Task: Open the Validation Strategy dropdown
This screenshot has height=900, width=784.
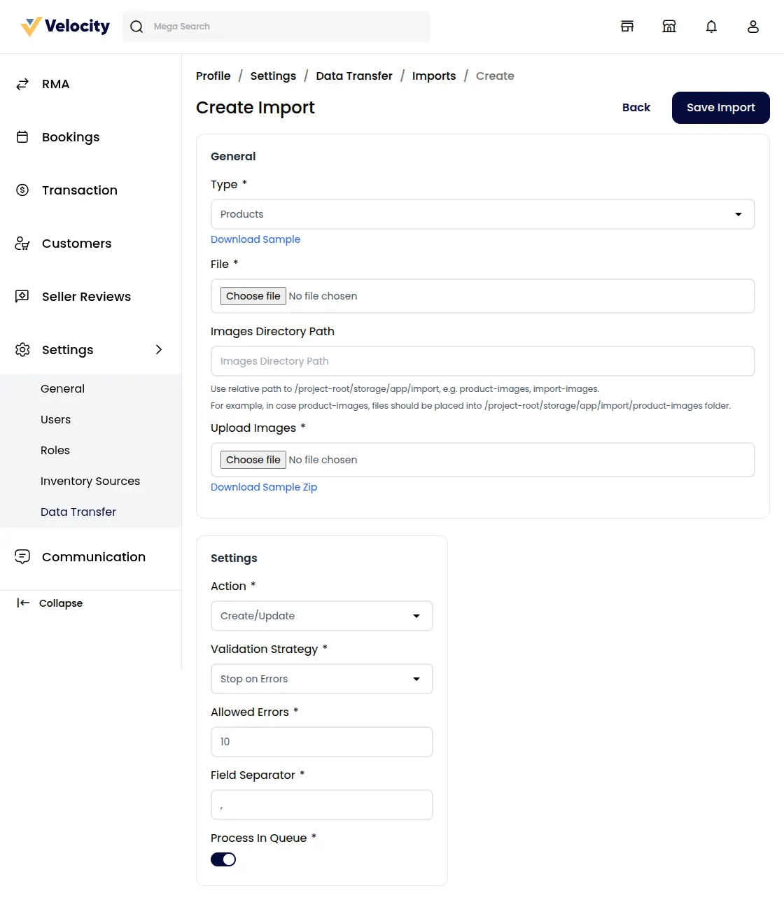Action: 321,679
